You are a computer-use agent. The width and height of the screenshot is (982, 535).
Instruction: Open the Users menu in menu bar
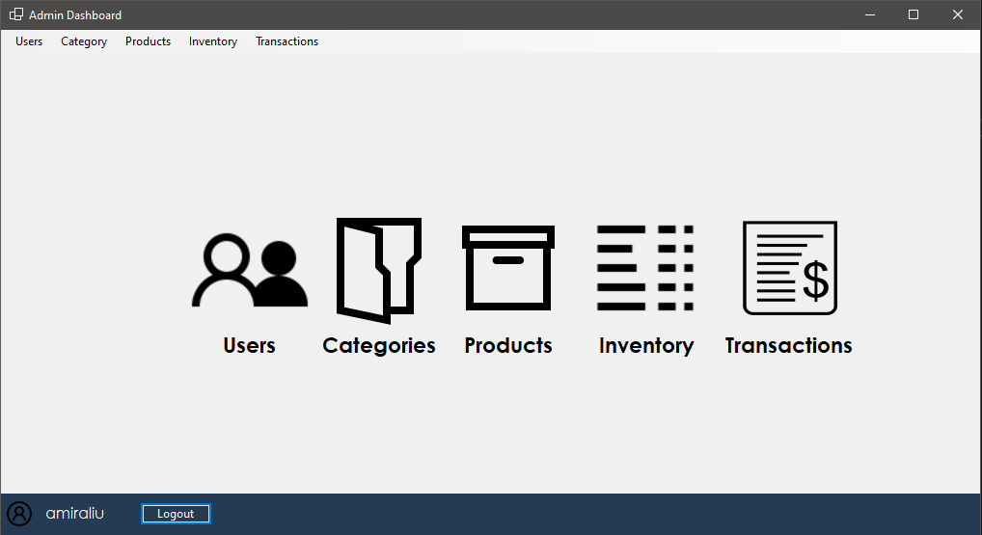click(x=29, y=41)
